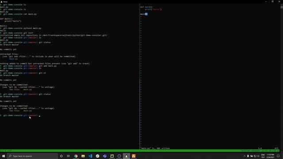Screen dimensions: 283x159
Task: Switch to Visual Studio Code on the taskbar
Action: [x=90, y=156]
